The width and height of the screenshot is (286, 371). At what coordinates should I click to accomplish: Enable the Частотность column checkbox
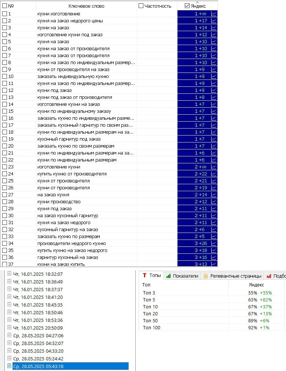[x=141, y=6]
